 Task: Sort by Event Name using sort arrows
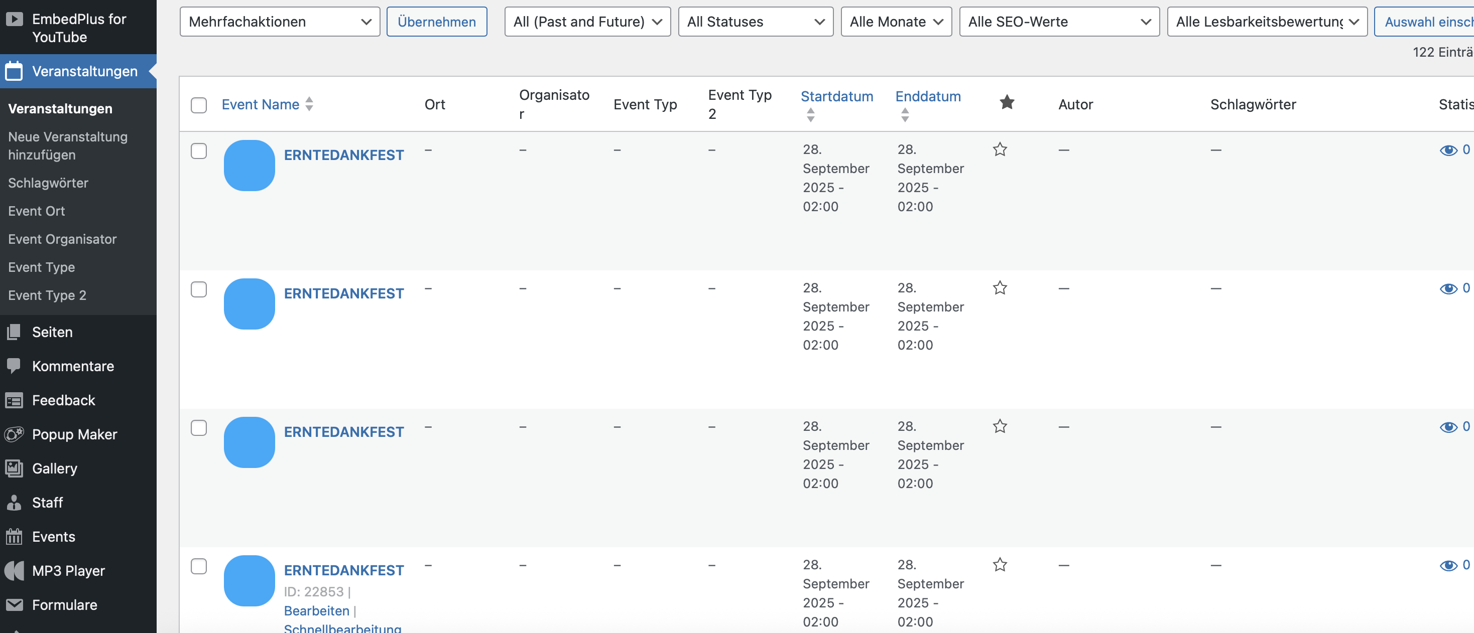point(309,104)
